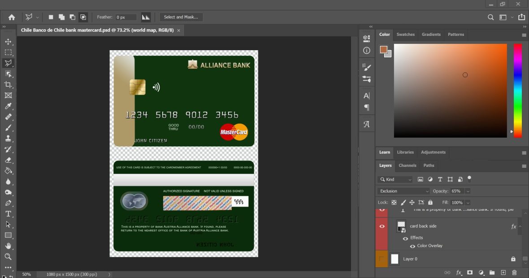
Task: Click the Share document icon
Action: (521, 17)
